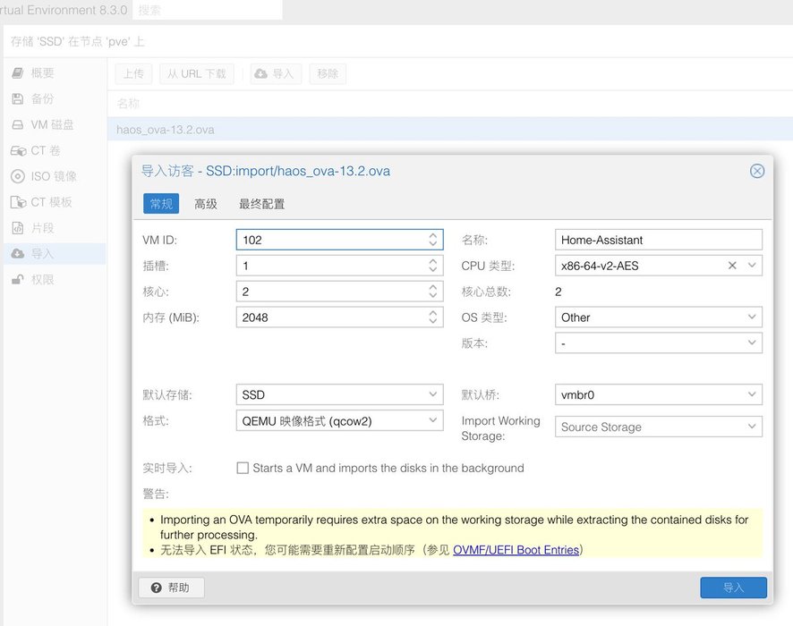
Task: Open the 默认存储 SSD dropdown
Action: 433,394
